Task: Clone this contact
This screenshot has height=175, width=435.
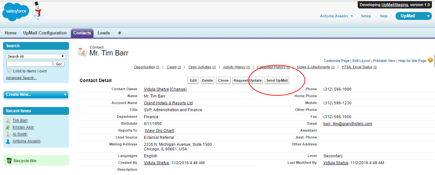Action: point(223,80)
